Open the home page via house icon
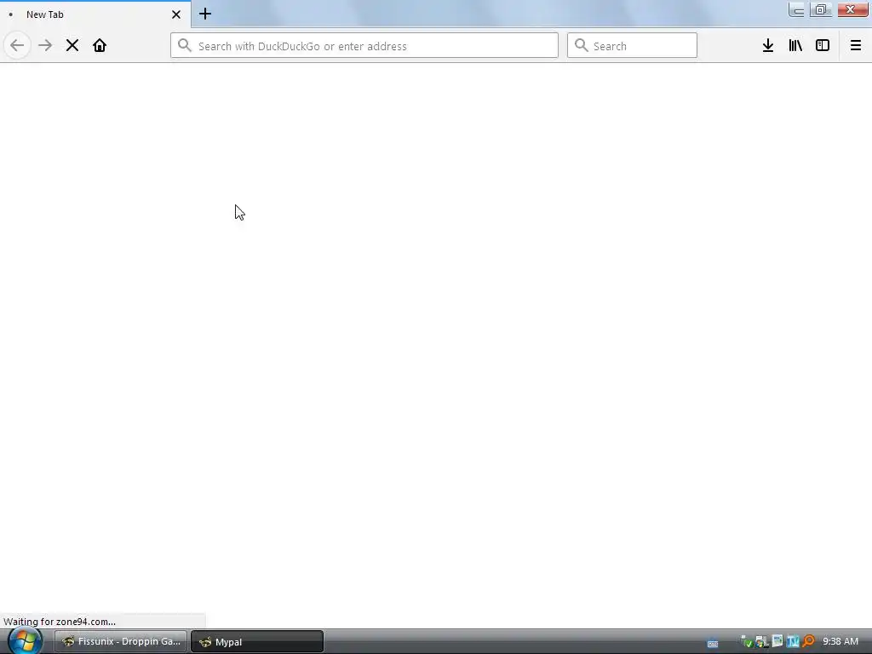 [100, 46]
